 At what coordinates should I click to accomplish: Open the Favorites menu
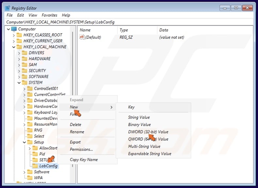click(49, 15)
